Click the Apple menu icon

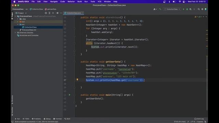click(14, 1)
